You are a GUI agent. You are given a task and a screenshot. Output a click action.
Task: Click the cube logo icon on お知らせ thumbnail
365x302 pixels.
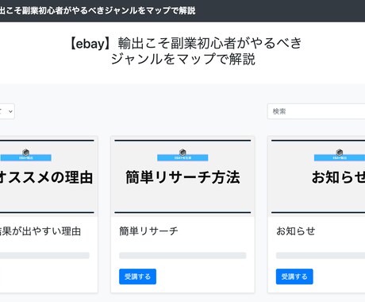click(340, 153)
